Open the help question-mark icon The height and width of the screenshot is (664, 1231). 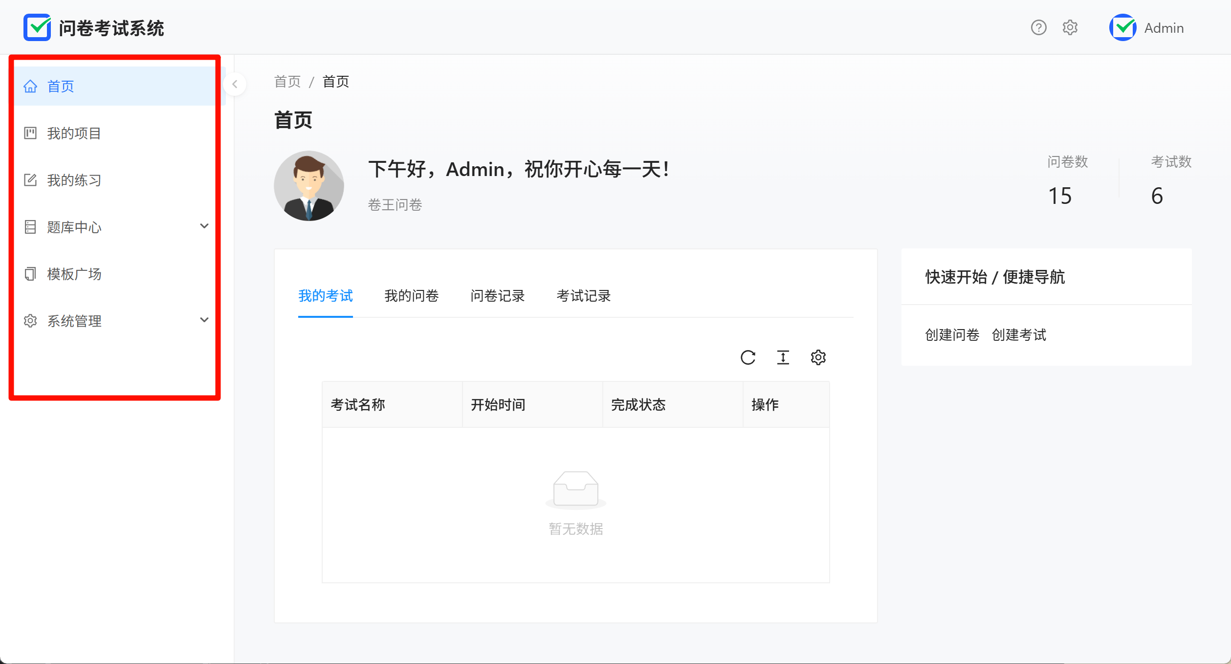tap(1038, 27)
